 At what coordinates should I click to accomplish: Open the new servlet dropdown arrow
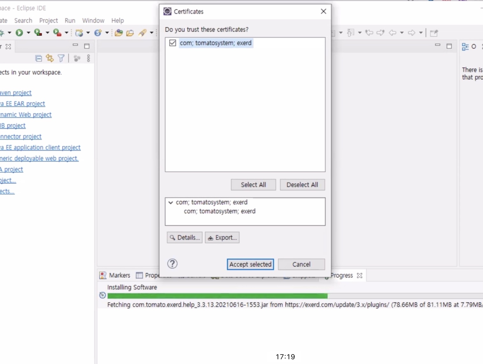[x=107, y=32]
